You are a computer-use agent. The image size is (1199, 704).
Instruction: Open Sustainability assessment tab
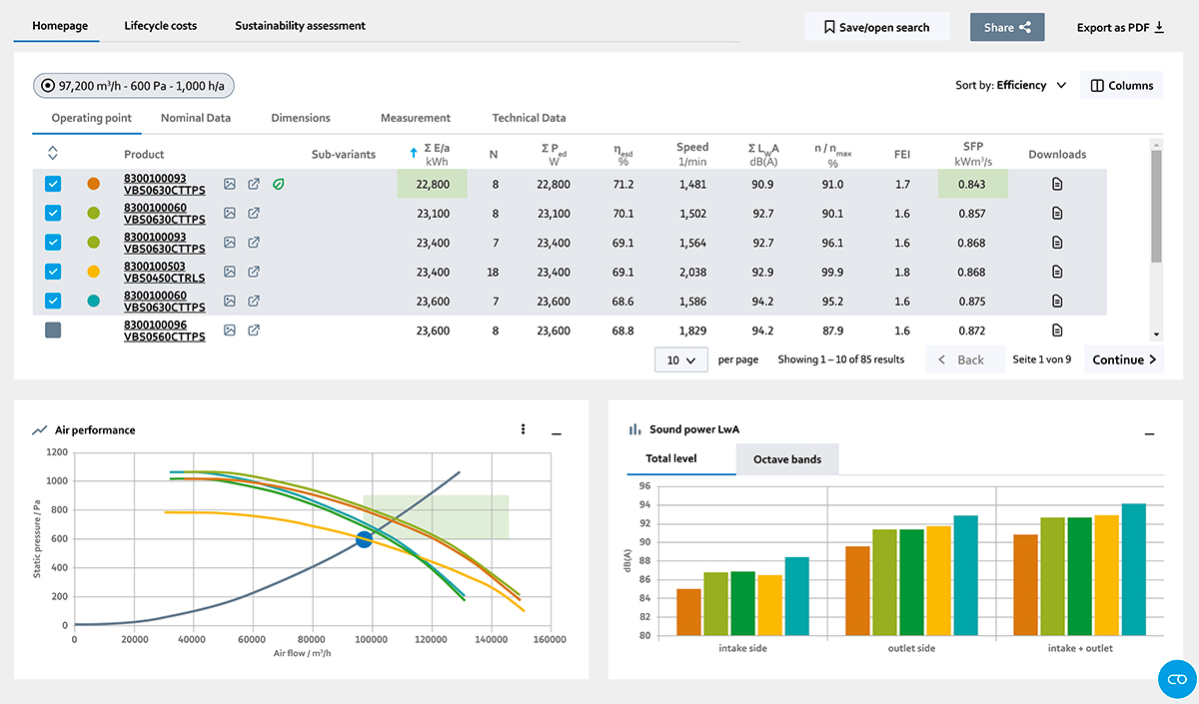300,26
